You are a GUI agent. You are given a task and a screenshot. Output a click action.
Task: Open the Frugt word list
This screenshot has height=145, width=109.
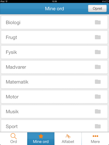(54, 37)
